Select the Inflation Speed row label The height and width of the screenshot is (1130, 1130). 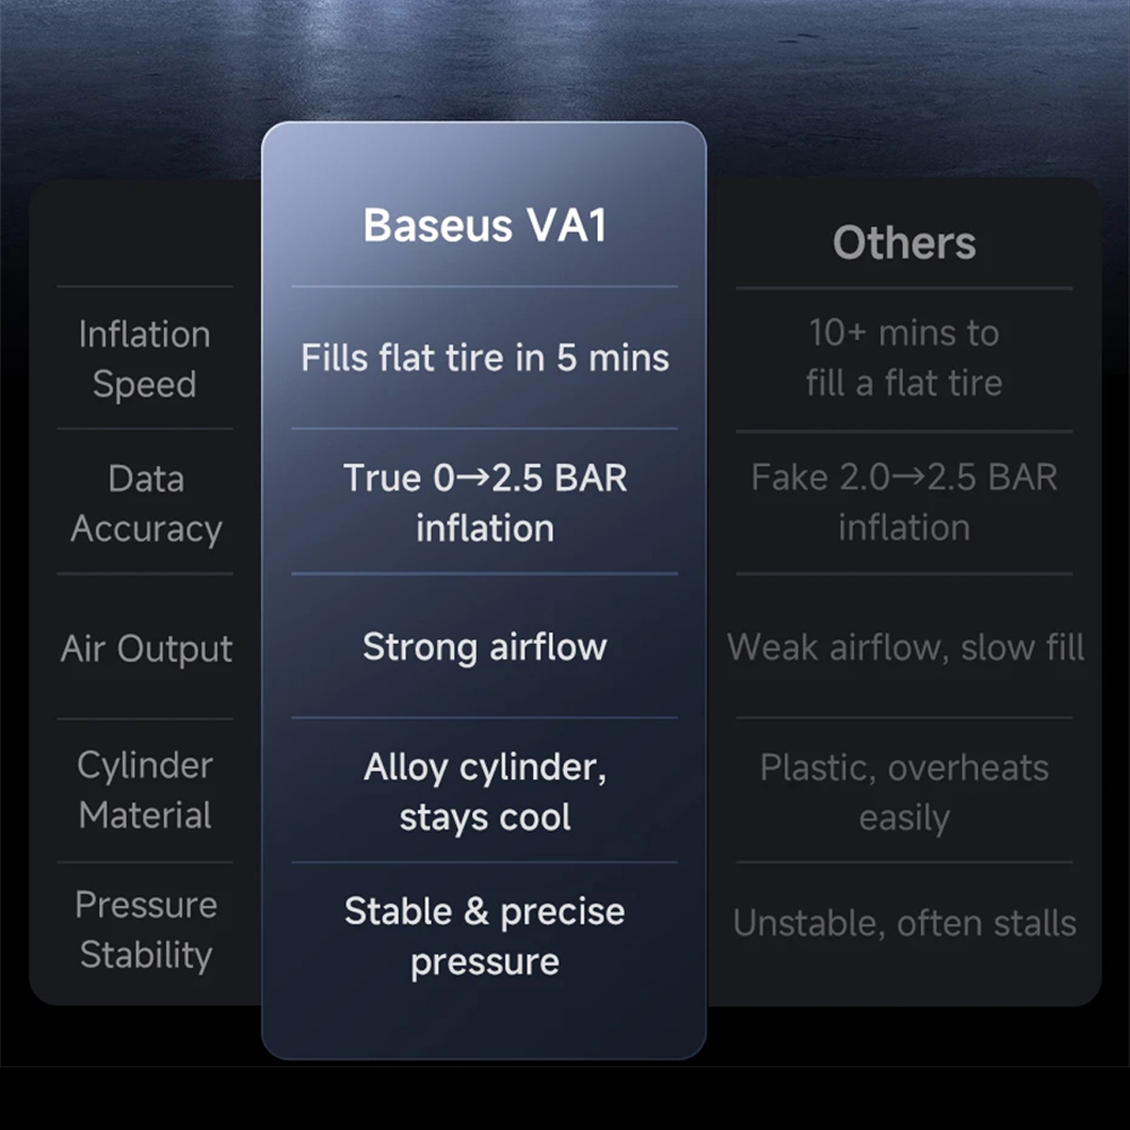[144, 358]
